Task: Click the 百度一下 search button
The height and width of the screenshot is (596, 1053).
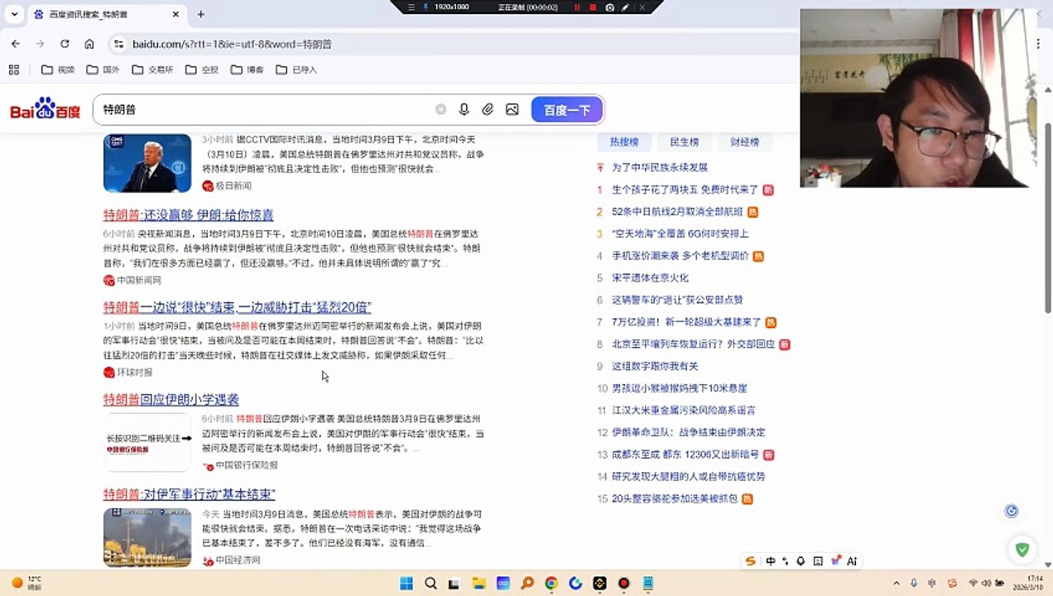Action: (x=567, y=109)
